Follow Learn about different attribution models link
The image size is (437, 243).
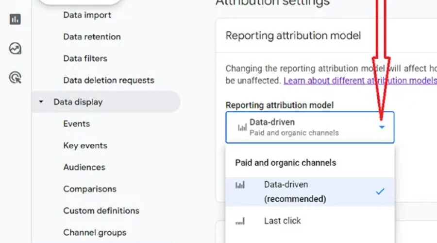click(x=360, y=81)
